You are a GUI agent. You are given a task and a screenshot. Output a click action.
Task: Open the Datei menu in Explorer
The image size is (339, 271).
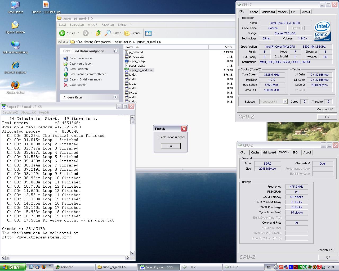(x=63, y=25)
